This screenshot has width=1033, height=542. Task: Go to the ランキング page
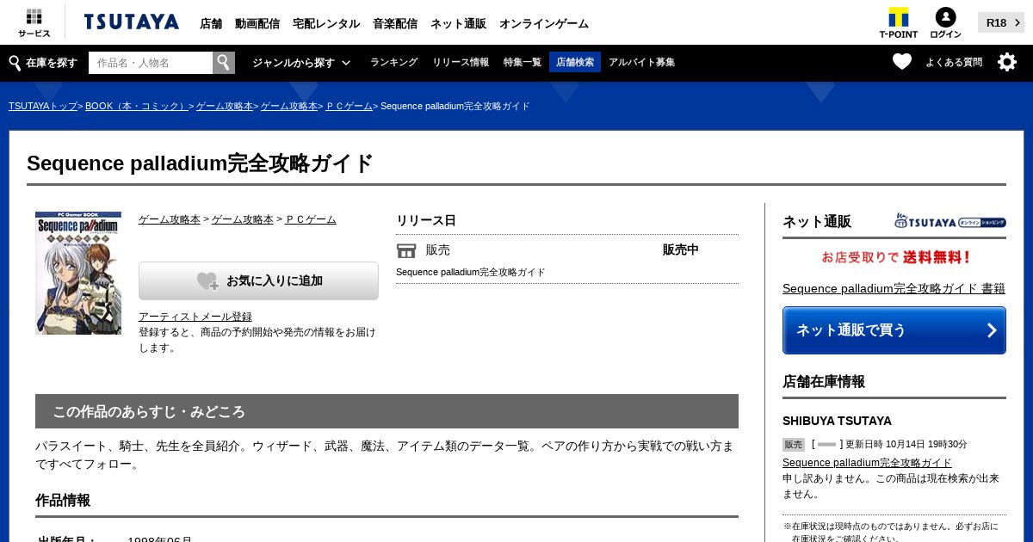tap(393, 62)
